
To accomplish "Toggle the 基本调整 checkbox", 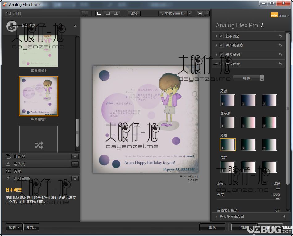I will coord(221,36).
